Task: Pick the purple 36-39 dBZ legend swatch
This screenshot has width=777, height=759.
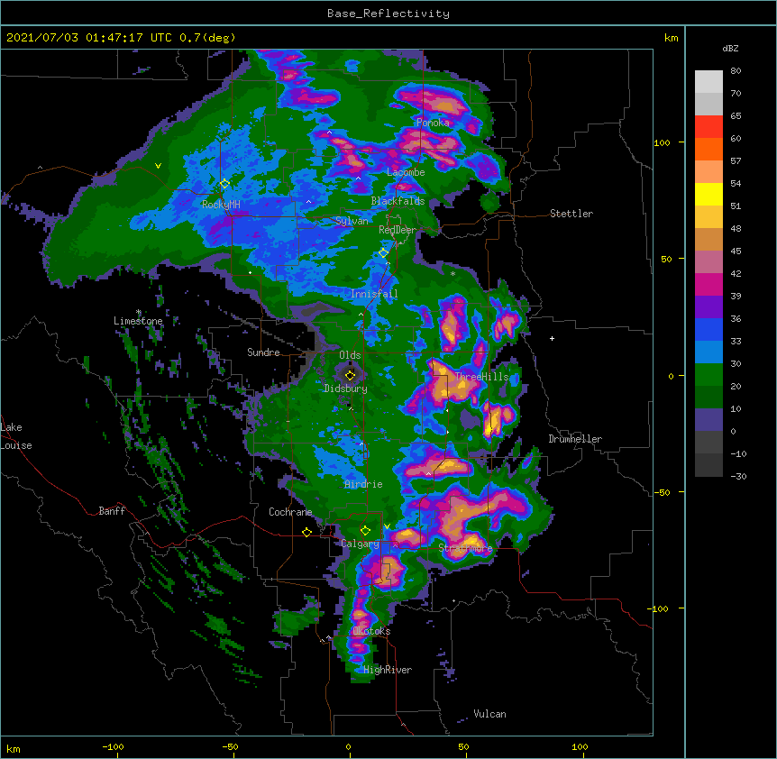Action: (x=708, y=307)
